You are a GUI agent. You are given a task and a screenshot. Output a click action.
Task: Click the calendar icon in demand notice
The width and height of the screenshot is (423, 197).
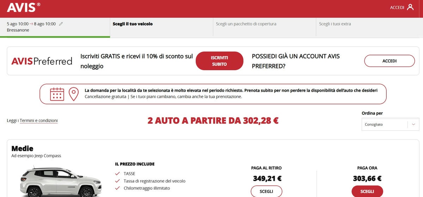point(57,94)
